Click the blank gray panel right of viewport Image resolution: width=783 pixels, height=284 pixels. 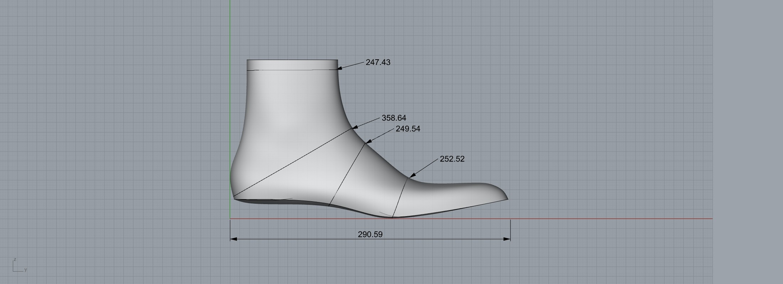747,142
